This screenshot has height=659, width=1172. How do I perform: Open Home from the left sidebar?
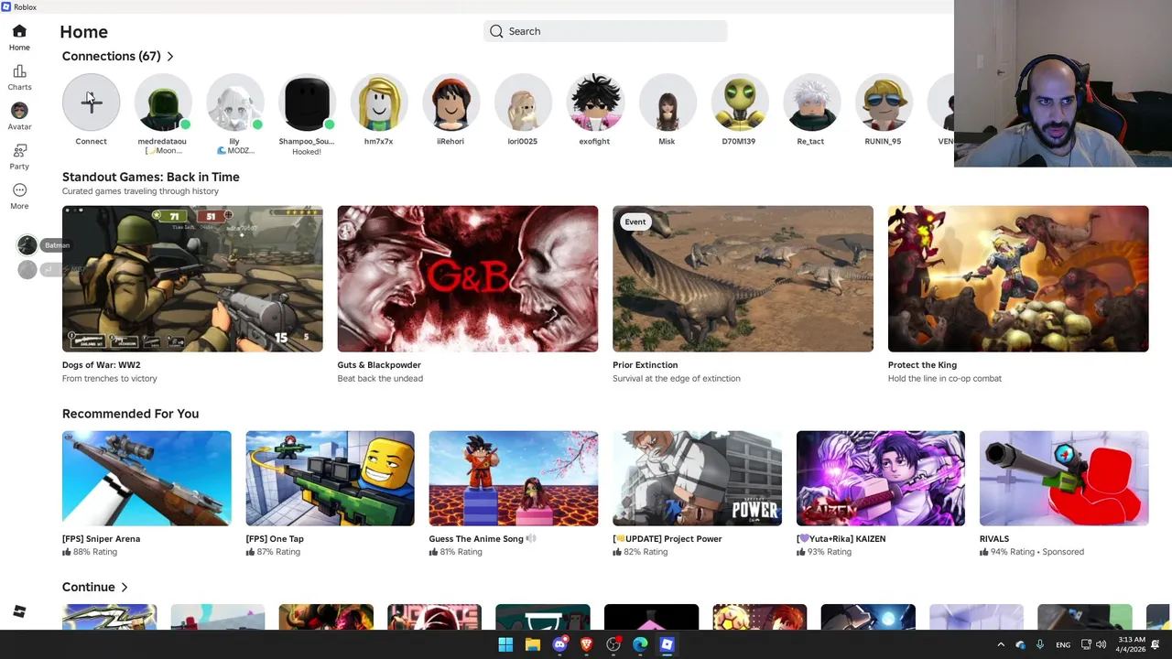tap(19, 38)
